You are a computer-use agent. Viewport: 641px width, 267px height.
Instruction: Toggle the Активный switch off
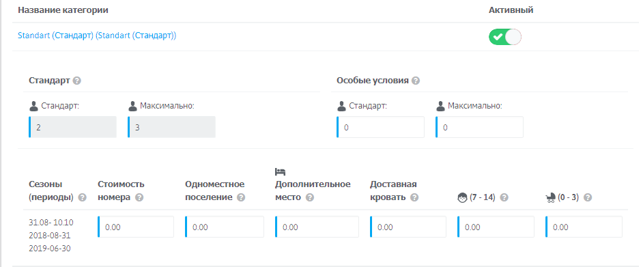[505, 37]
